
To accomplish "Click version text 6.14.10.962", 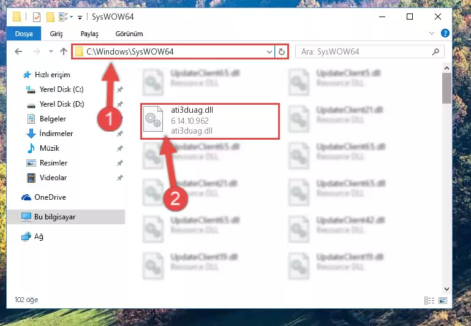I will pos(190,121).
